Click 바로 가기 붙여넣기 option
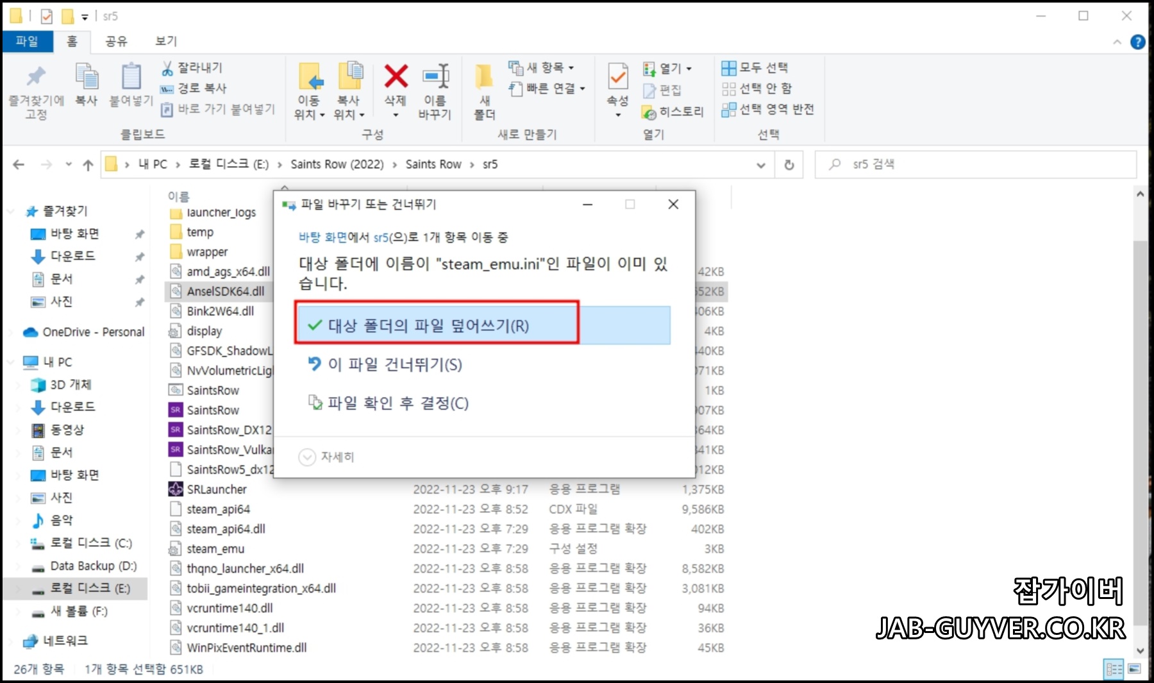This screenshot has height=683, width=1154. click(x=218, y=109)
